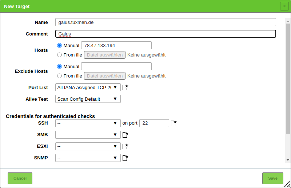This screenshot has height=188, width=291.
Task: Expand the Alive Test dropdown
Action: pos(88,99)
